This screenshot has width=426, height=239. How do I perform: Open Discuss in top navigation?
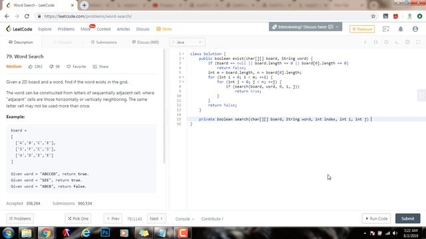(x=143, y=29)
